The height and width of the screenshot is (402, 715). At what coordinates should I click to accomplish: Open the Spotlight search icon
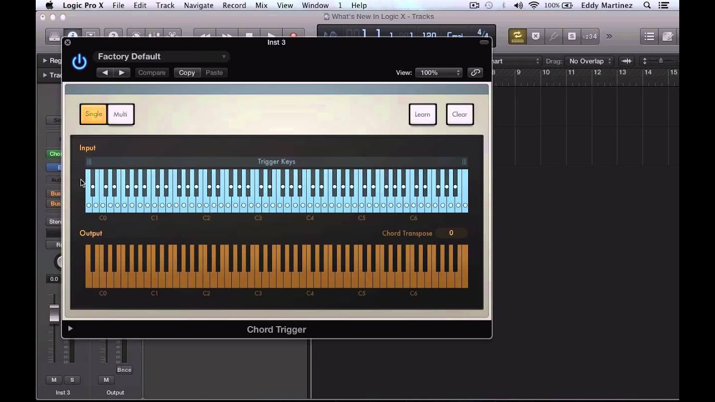(x=647, y=6)
